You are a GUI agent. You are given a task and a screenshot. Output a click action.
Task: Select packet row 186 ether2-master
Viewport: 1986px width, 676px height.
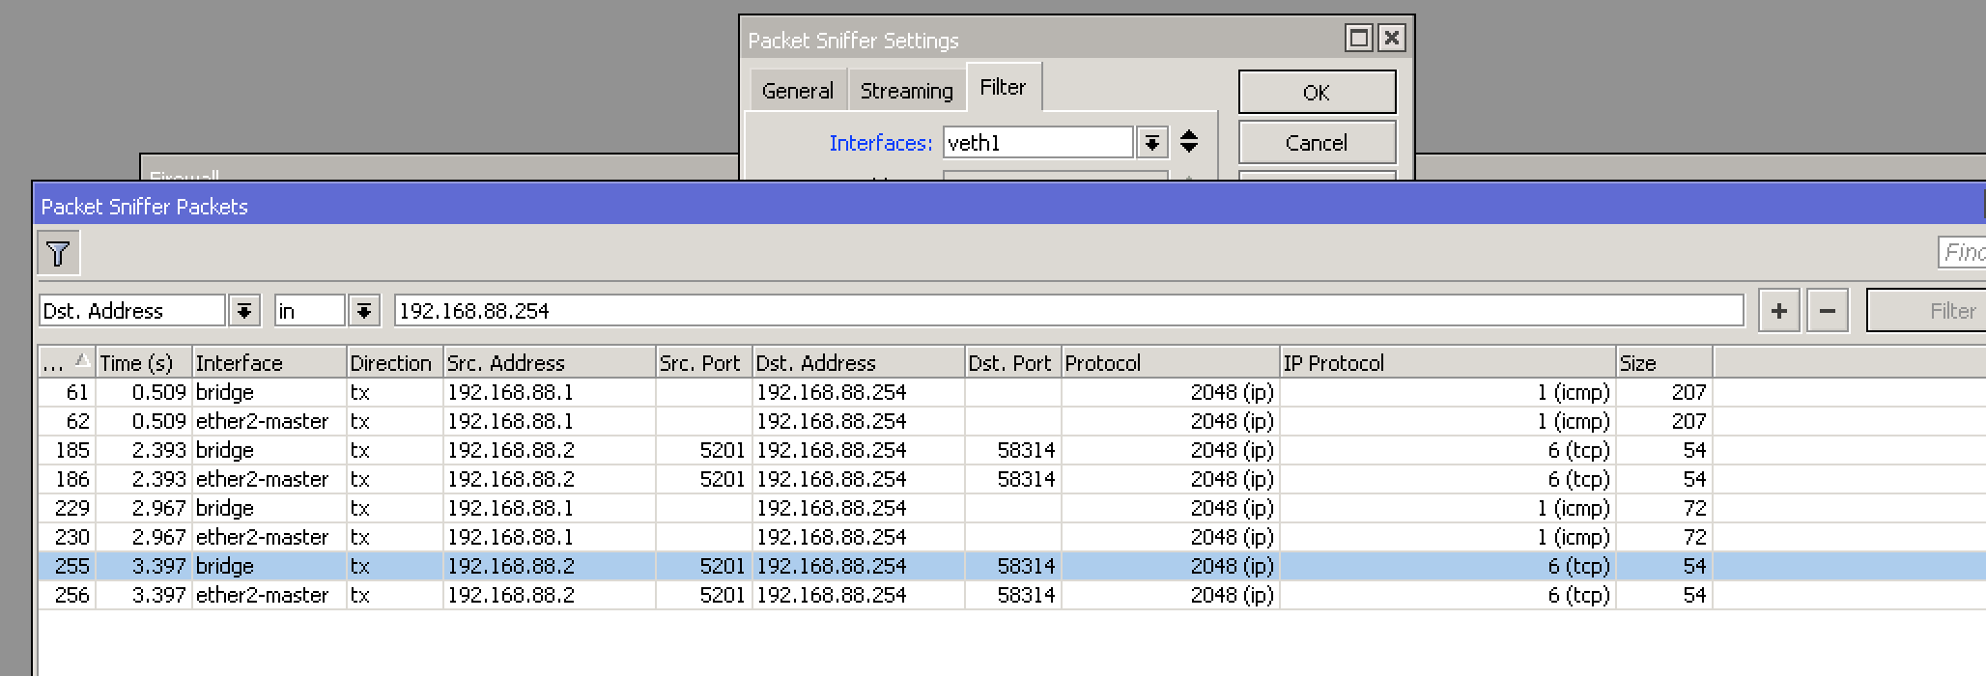click(1011, 479)
